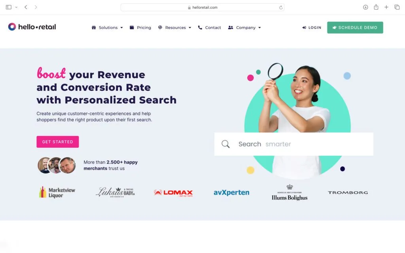Click the helloretail.com address bar
The image size is (405, 253).
(x=202, y=8)
